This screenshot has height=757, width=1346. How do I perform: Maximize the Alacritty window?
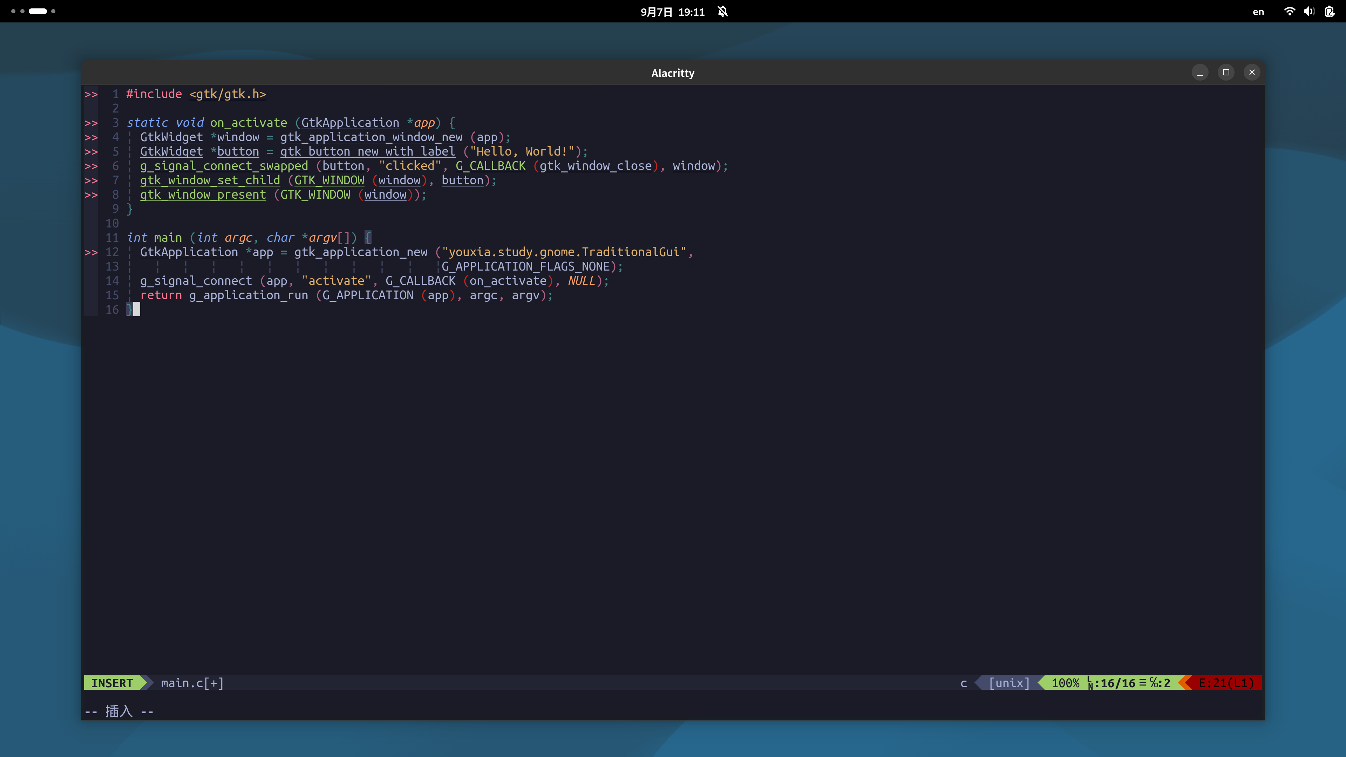coord(1226,72)
